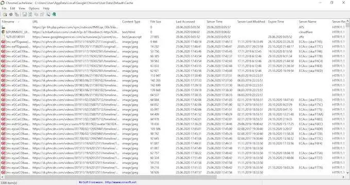The image size is (350, 185).
Task: Click the Stop toolbar icon
Action: pos(11,14)
